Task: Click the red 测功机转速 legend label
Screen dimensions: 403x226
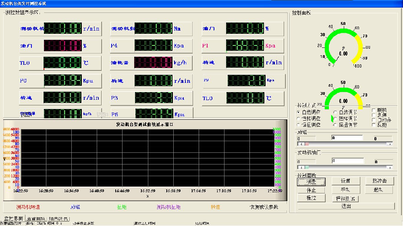Action: (28, 207)
